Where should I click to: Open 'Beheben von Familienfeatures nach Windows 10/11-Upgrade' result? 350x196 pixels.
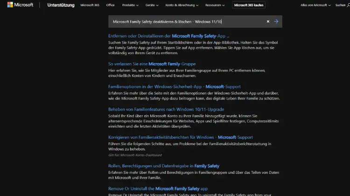pos(166,109)
